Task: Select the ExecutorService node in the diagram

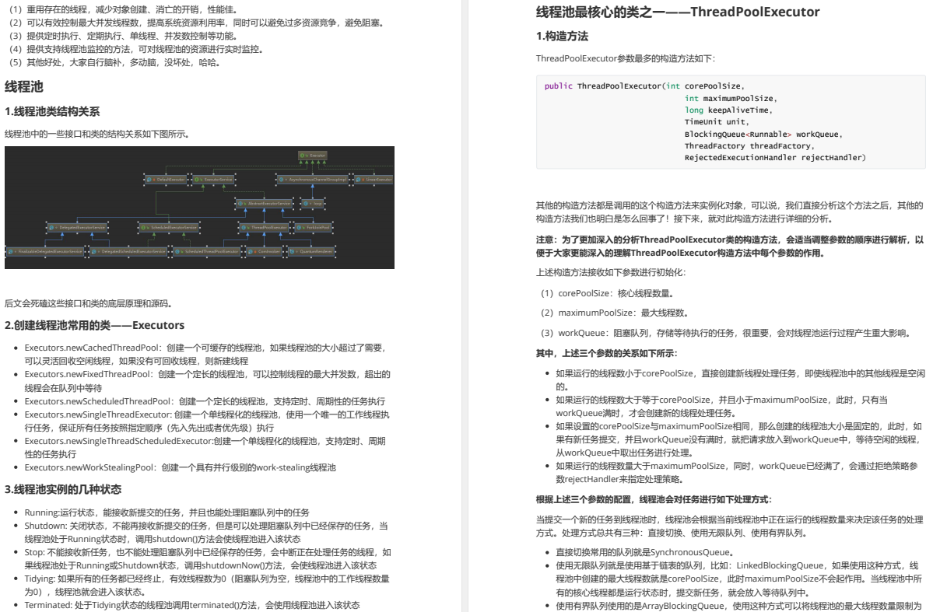Action: pyautogui.click(x=214, y=180)
